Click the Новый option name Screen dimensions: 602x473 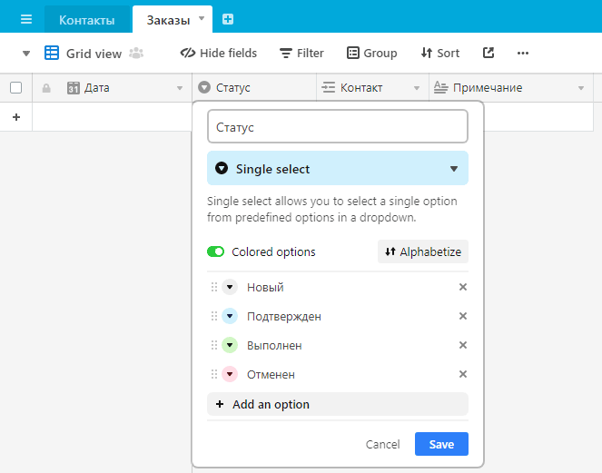click(x=265, y=287)
